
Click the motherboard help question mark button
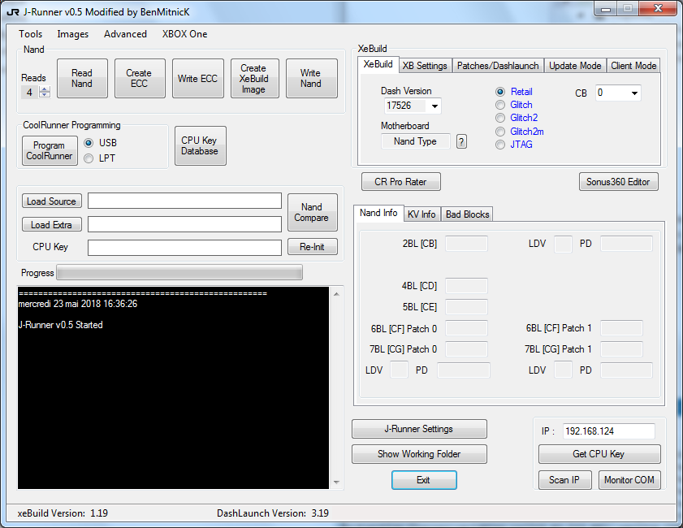click(x=461, y=141)
